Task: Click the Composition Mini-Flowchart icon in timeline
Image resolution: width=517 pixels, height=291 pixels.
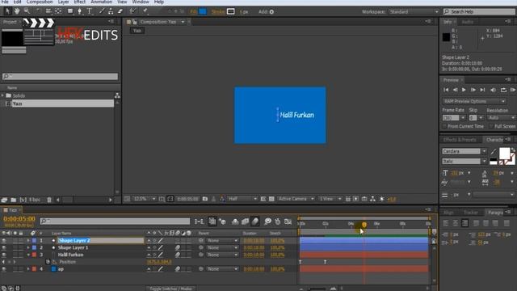Action: coord(199,221)
